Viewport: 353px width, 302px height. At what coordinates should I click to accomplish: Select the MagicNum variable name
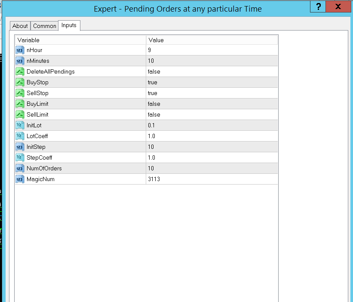point(40,179)
